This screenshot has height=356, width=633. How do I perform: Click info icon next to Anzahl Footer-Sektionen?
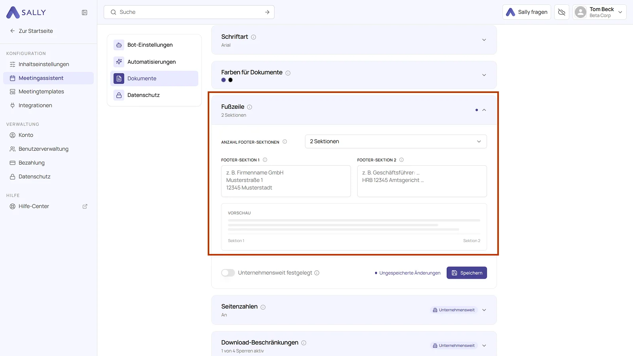[284, 142]
